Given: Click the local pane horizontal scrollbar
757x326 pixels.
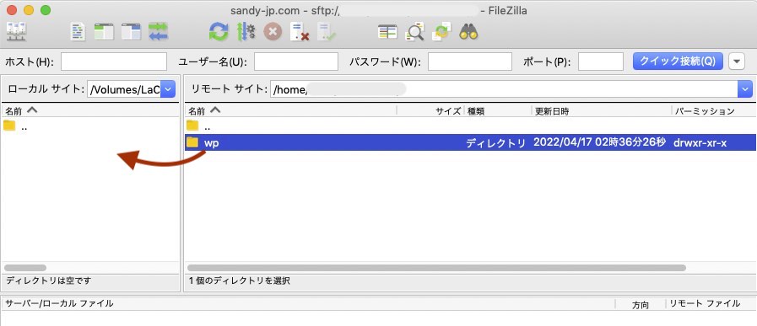Looking at the screenshot, I should pyautogui.click(x=25, y=268).
